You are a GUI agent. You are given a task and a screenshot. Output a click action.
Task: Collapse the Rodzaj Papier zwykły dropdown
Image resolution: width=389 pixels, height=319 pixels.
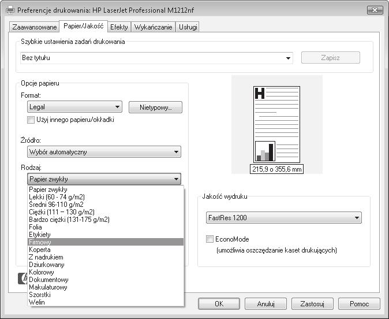(x=104, y=179)
